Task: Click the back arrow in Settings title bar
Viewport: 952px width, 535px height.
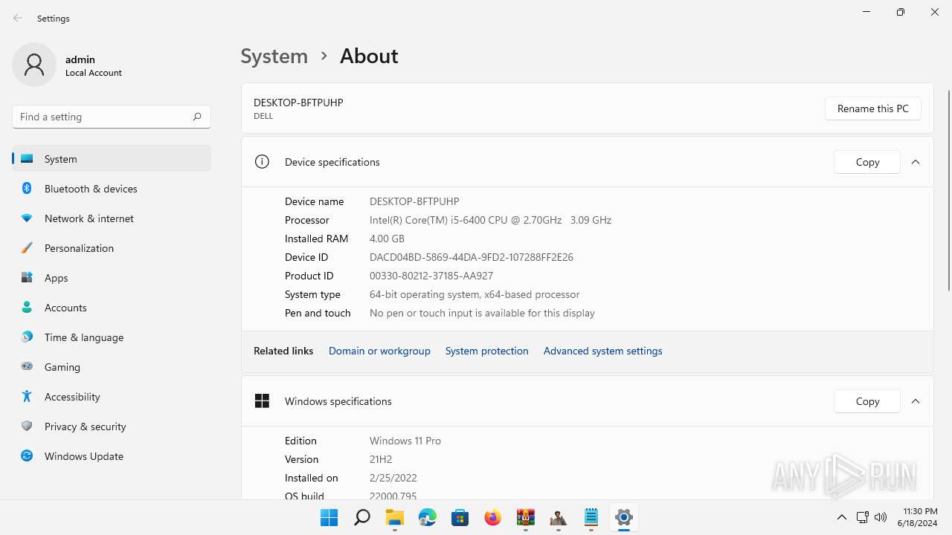Action: [x=18, y=18]
